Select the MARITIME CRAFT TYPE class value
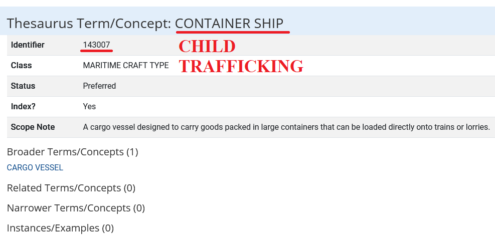Viewport: 495px width, 235px height. (125, 66)
